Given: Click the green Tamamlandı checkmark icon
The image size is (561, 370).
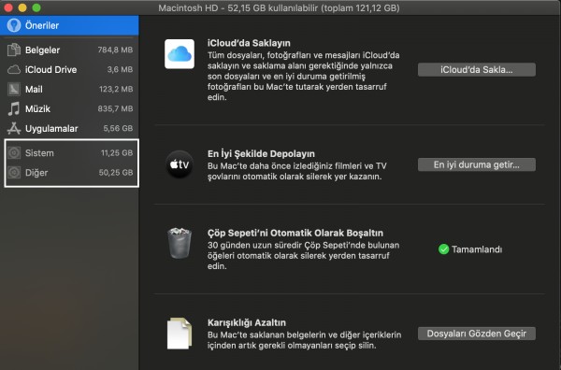Looking at the screenshot, I should pos(443,249).
